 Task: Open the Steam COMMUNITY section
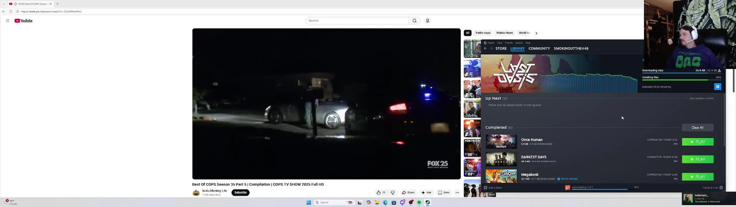(x=539, y=49)
